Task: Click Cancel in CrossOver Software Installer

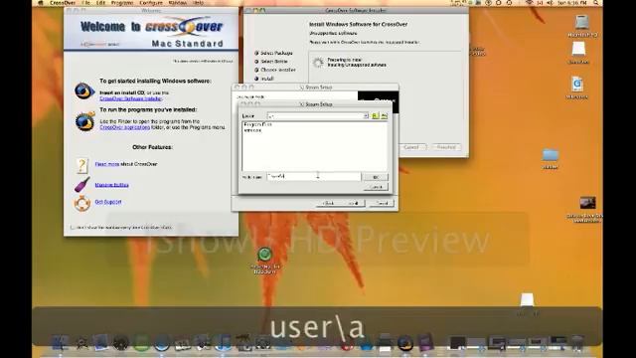Action: pyautogui.click(x=411, y=147)
